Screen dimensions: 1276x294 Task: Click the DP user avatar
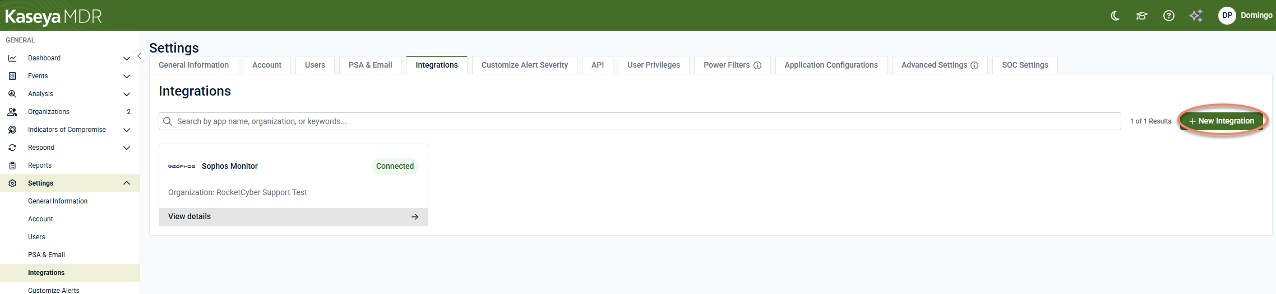pos(1227,15)
